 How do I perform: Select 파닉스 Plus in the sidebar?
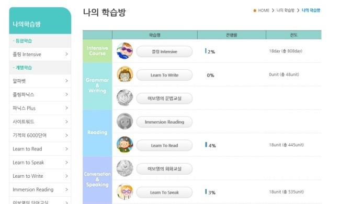40,108
